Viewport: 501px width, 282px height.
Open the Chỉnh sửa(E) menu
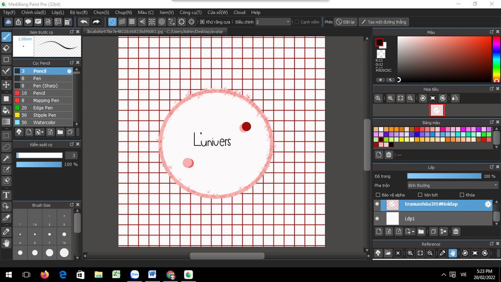[34, 12]
